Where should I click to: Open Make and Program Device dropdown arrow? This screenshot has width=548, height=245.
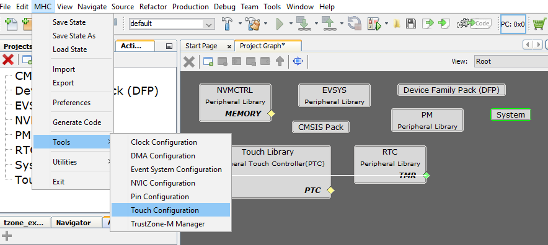click(316, 24)
